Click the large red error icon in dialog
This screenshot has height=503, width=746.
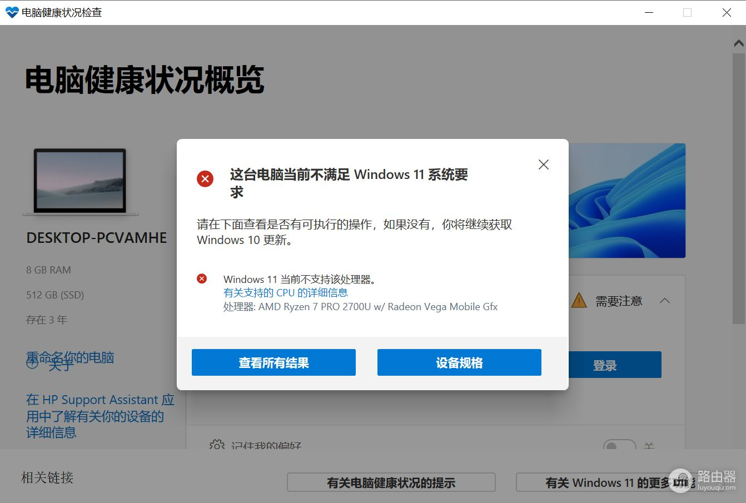[x=205, y=178]
